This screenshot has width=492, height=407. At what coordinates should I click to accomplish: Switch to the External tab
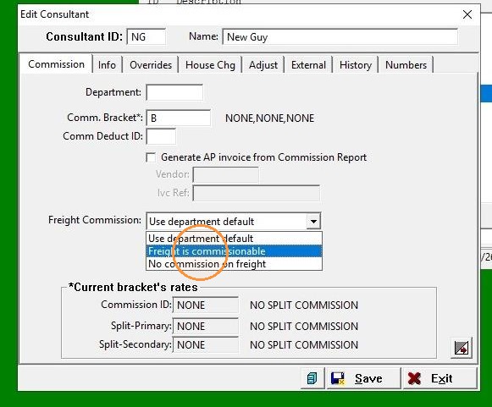coord(308,65)
